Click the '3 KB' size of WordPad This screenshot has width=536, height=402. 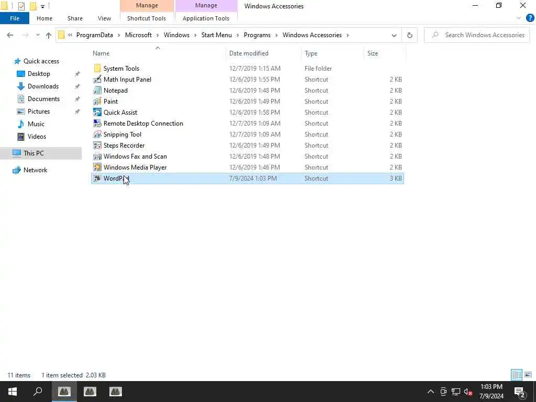coord(396,178)
